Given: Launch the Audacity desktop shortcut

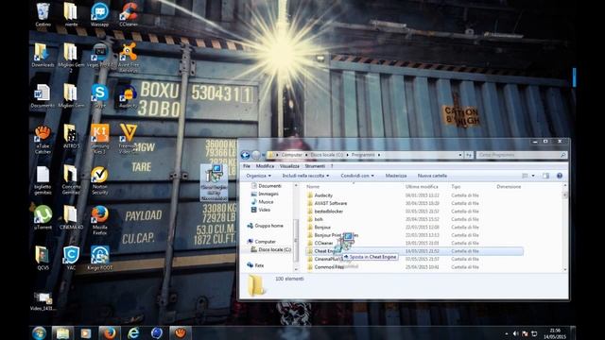Looking at the screenshot, I should tap(129, 95).
